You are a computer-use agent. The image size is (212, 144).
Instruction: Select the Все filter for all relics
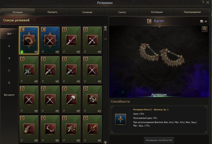coord(9,34)
